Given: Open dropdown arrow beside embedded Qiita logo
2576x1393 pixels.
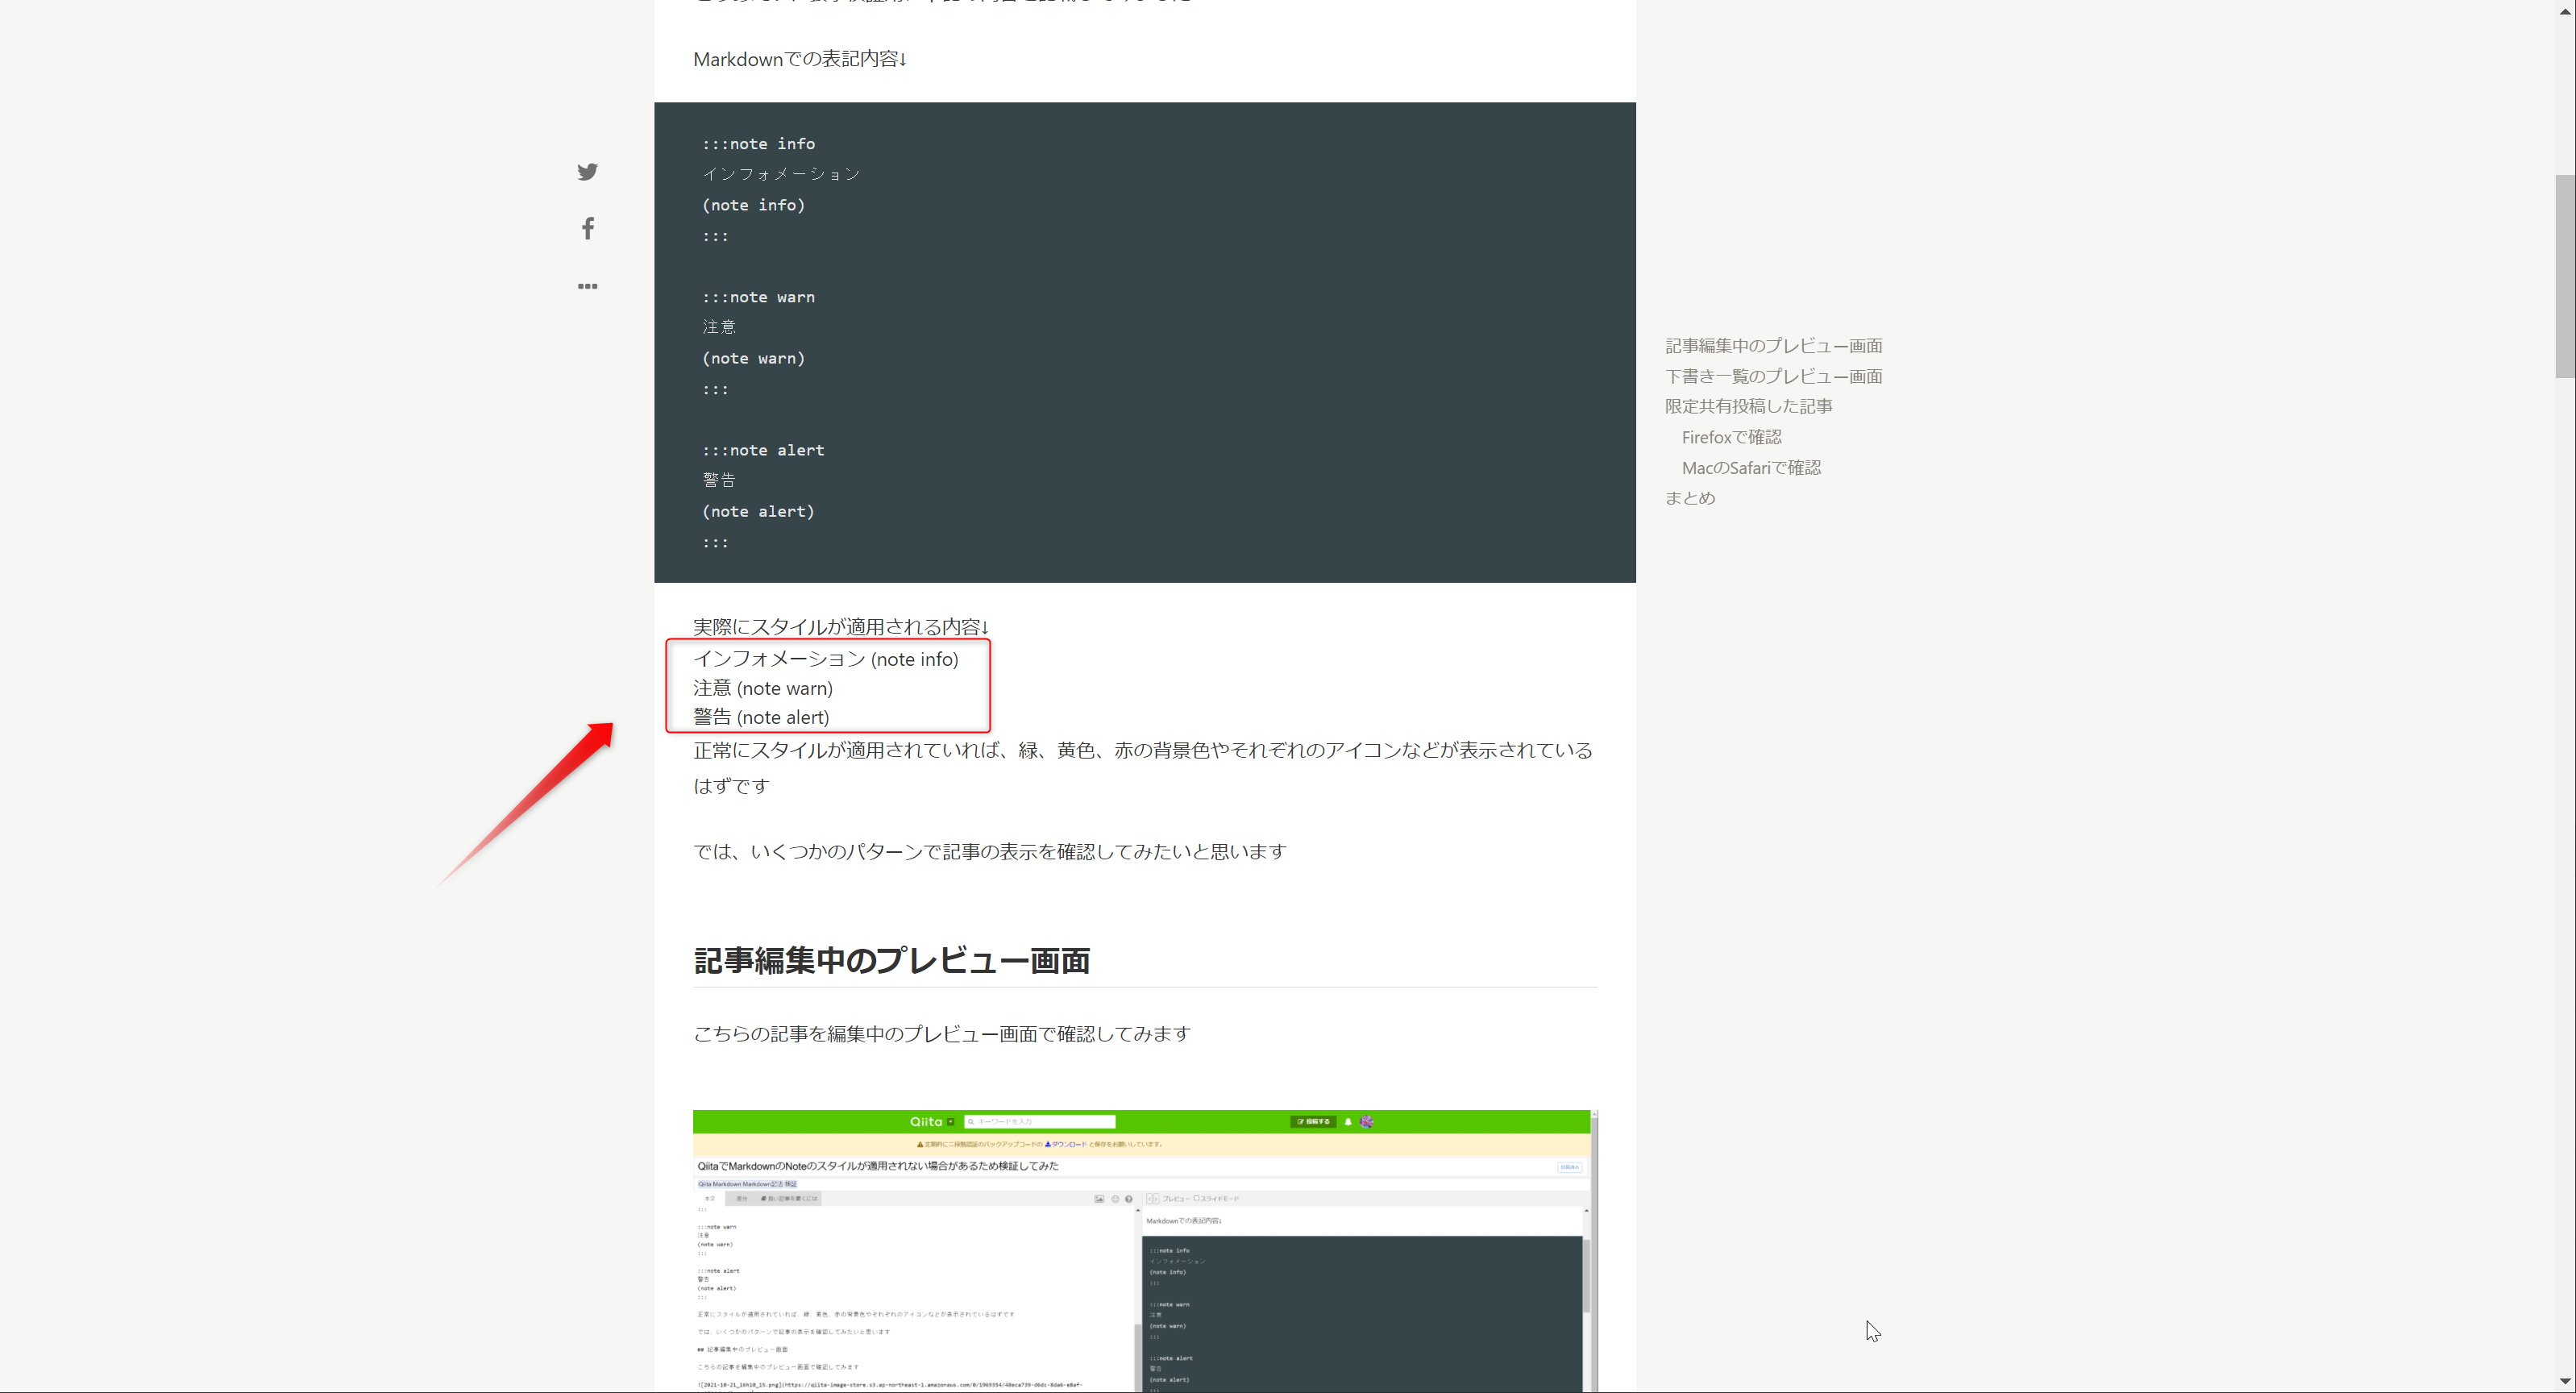Looking at the screenshot, I should click(x=951, y=1122).
